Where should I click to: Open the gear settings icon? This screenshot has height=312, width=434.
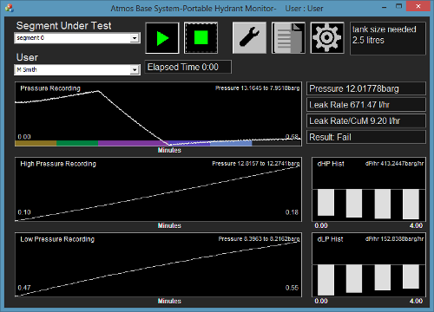[x=327, y=38]
